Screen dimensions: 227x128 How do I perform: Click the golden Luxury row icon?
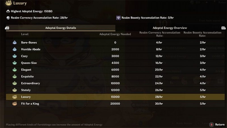click(15, 97)
